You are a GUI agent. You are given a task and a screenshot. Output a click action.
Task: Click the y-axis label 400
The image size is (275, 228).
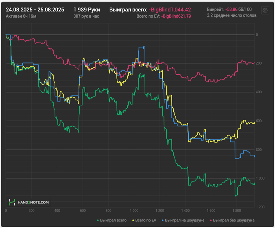click(x=258, y=92)
